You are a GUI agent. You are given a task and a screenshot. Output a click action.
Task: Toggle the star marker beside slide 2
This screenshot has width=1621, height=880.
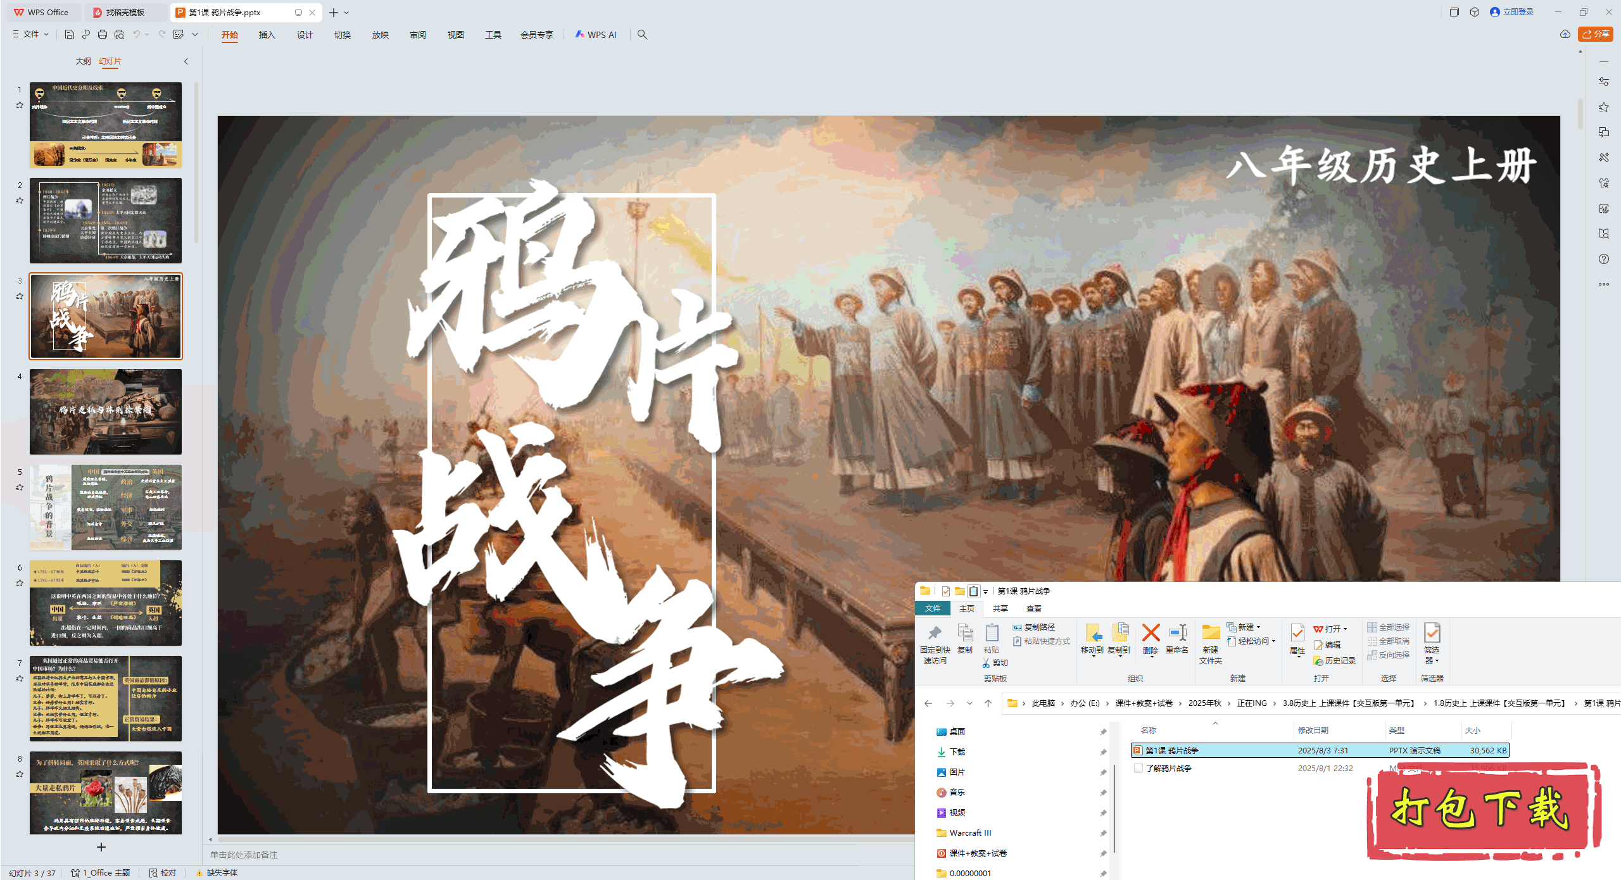coord(20,201)
